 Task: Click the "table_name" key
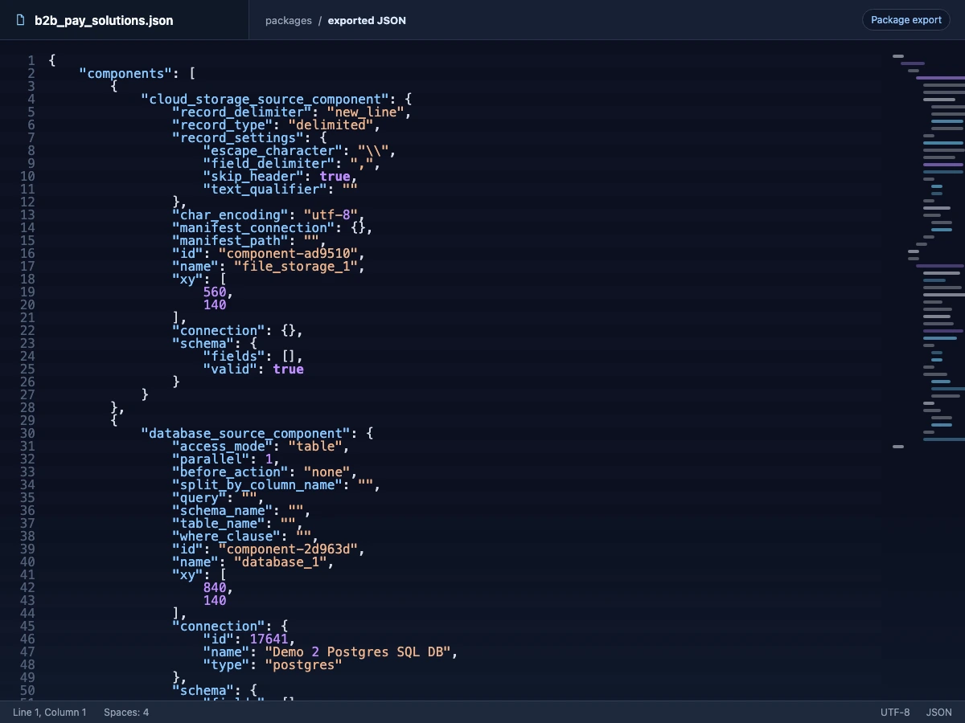(219, 523)
